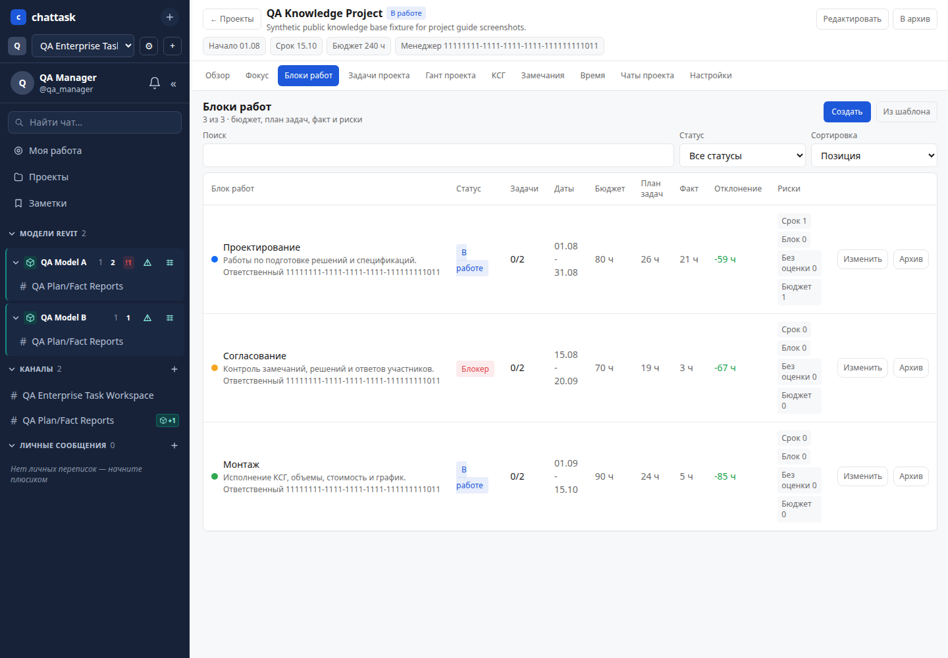Open the Гант проекта tab

450,76
